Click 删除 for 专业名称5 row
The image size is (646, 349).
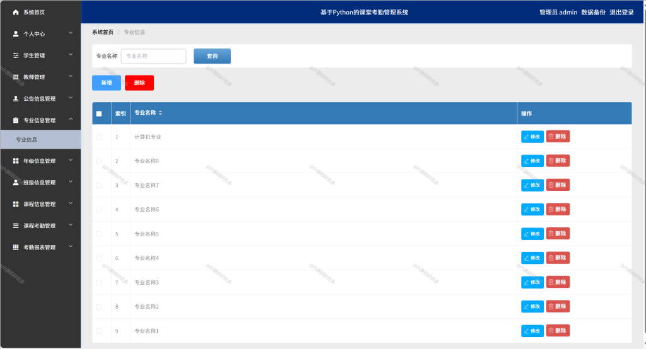point(558,233)
